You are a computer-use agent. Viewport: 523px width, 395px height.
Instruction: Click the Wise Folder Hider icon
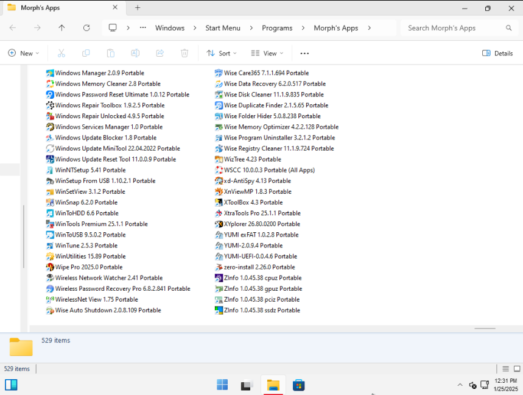point(219,116)
